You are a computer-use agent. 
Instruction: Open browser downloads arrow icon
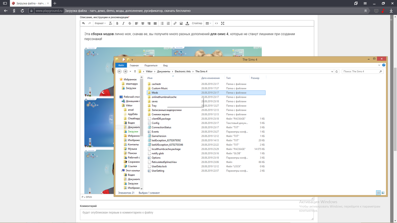click(x=391, y=11)
